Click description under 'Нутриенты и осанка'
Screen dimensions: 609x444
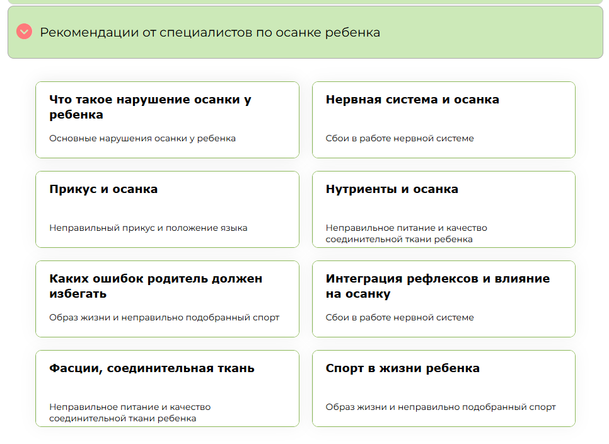(x=406, y=233)
